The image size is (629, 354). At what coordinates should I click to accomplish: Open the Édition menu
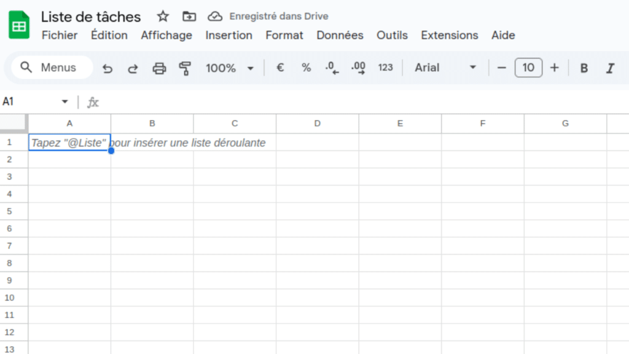coord(109,35)
